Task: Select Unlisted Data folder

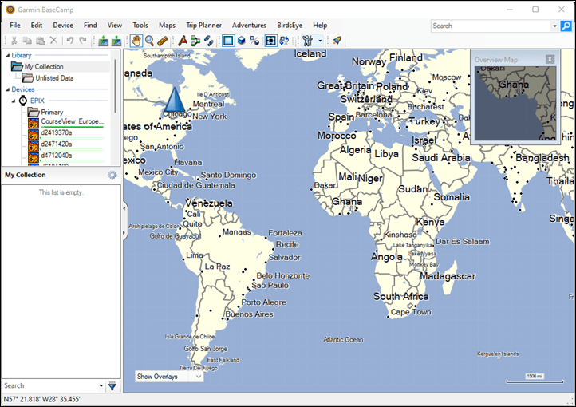Action: (54, 78)
